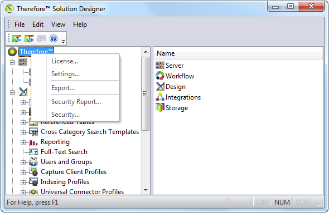Screen dimensions: 329x213
Task: Expand the Referenced Tables node
Action: pyautogui.click(x=23, y=122)
